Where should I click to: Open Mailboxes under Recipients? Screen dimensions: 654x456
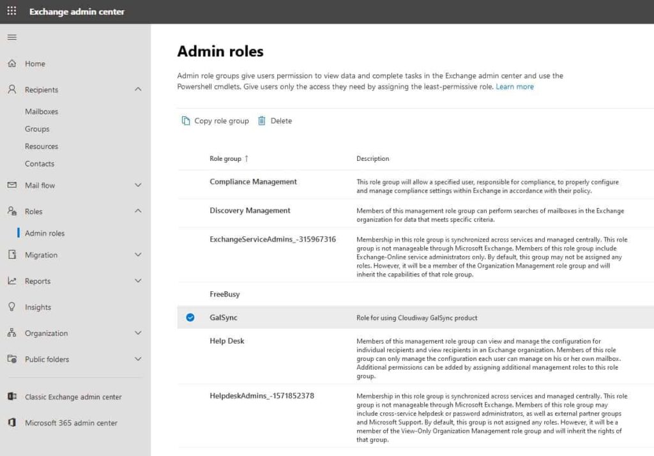point(42,111)
